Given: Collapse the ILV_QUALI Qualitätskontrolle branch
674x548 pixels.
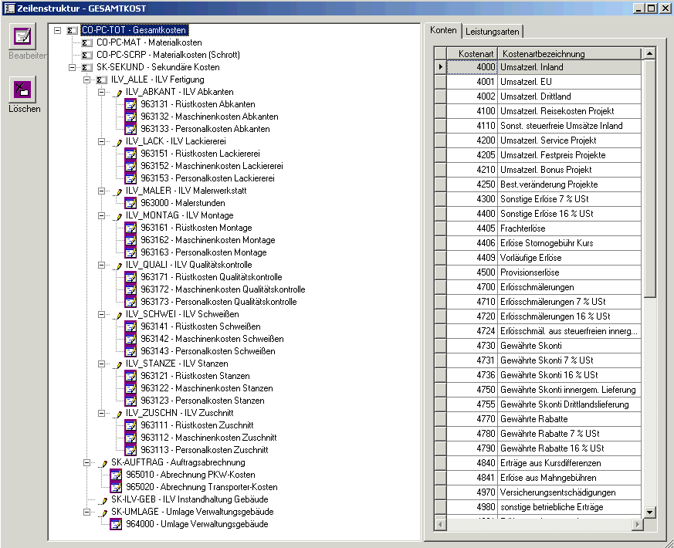Looking at the screenshot, I should [x=101, y=266].
